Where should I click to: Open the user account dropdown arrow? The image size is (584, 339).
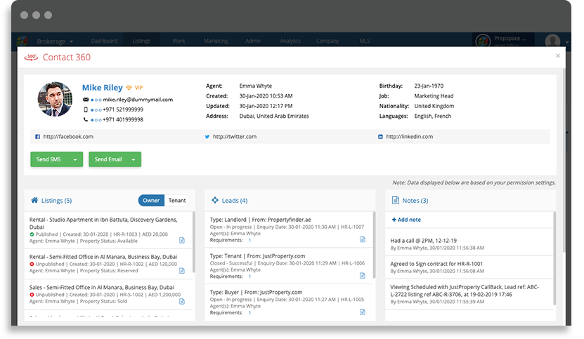point(566,42)
